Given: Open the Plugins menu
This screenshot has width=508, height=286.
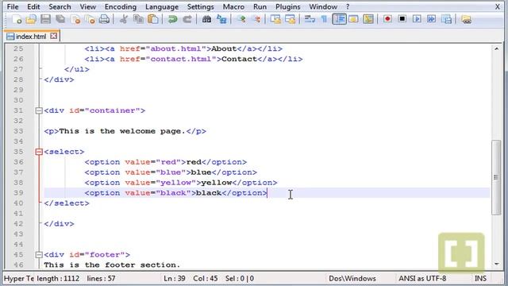Looking at the screenshot, I should [287, 7].
